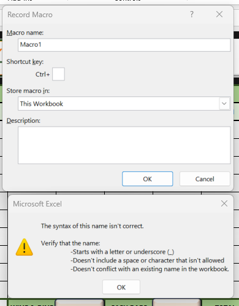Close the Record Macro dialog
This screenshot has width=239, height=306.
(219, 14)
